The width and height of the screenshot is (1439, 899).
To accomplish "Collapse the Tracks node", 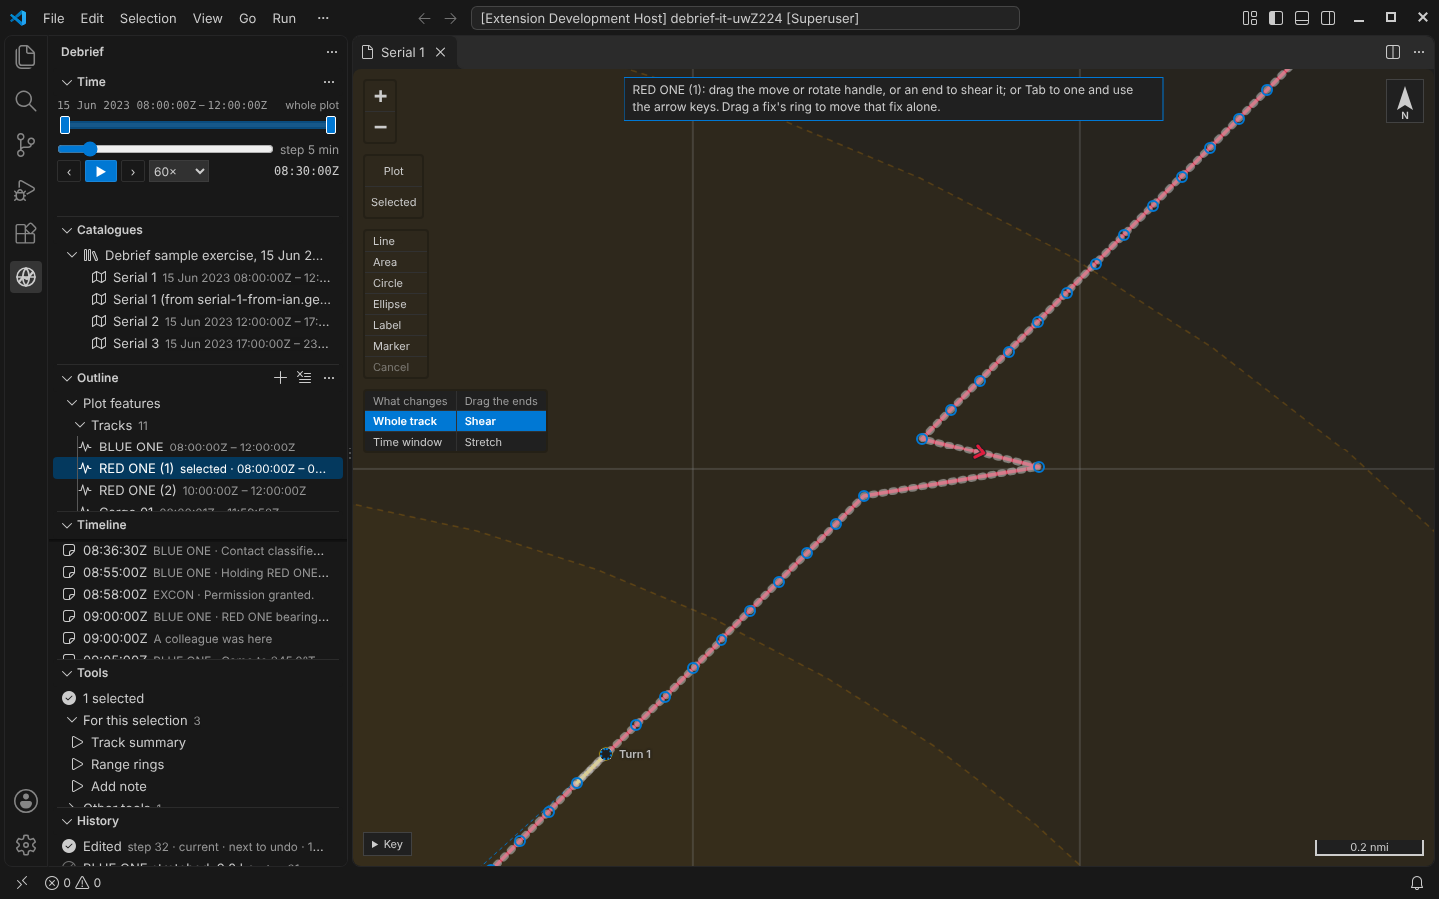I will [x=80, y=425].
